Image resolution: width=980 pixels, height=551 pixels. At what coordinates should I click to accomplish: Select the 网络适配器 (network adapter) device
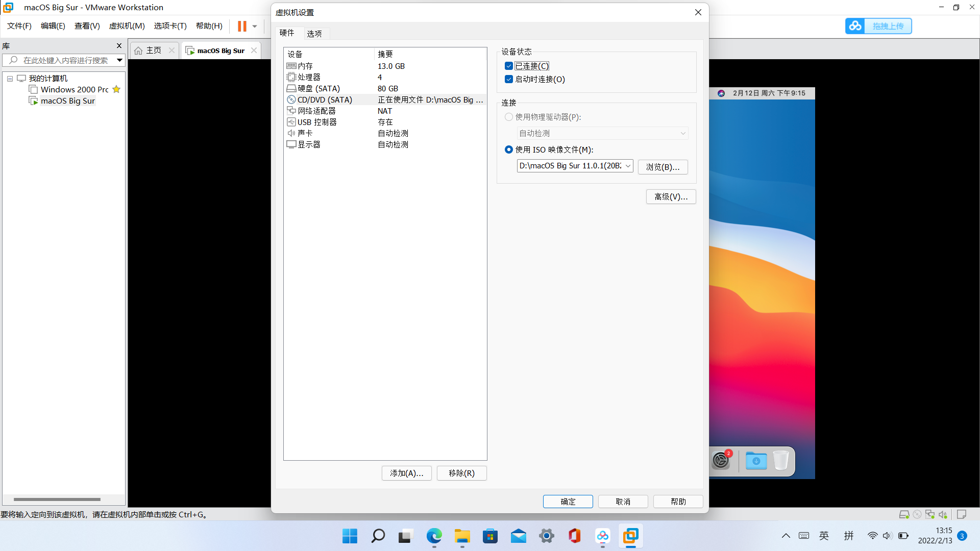tap(315, 111)
